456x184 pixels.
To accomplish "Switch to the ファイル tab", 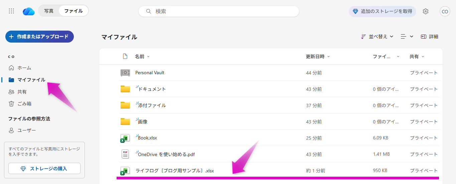I will click(x=73, y=11).
